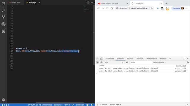Go to line via Ln 19 indicator
The height and width of the screenshot is (106, 190).
pyautogui.click(x=40, y=105)
